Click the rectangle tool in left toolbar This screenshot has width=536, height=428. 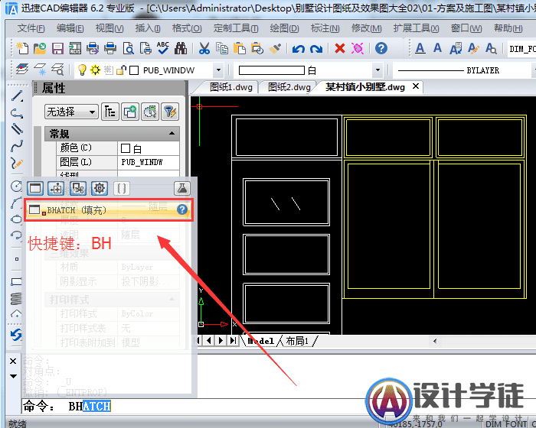click(x=17, y=281)
